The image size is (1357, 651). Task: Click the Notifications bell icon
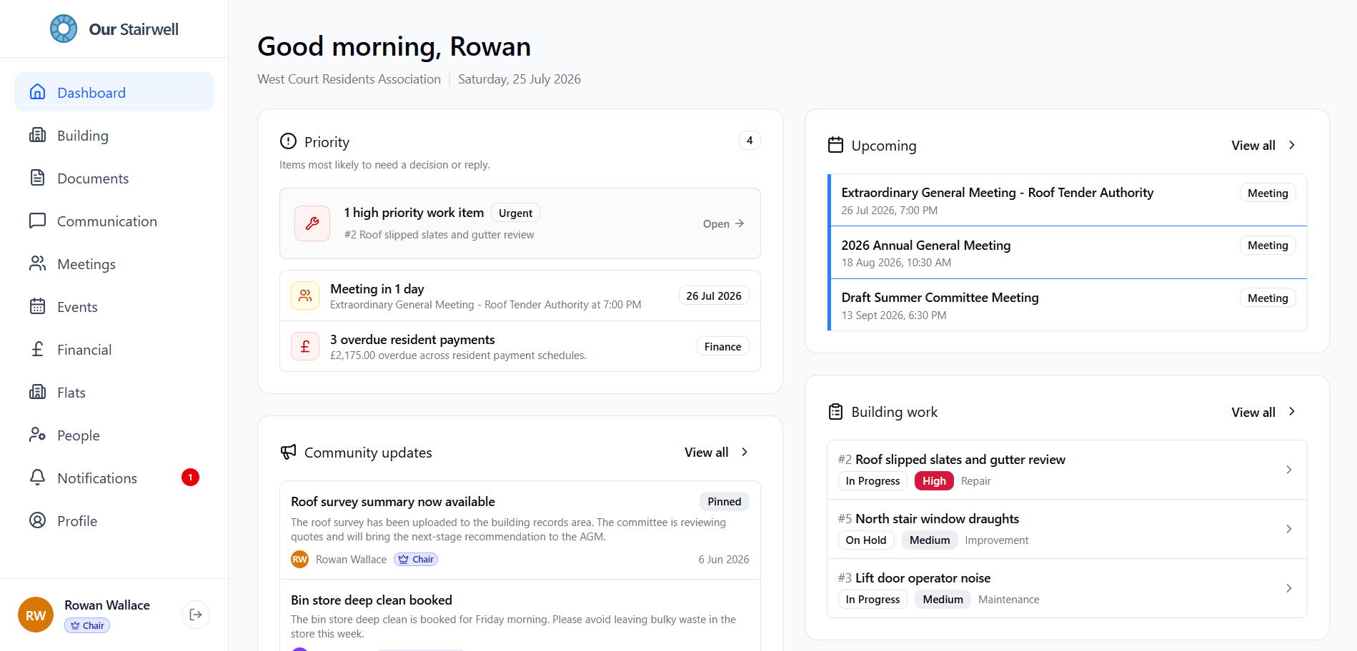tap(38, 478)
